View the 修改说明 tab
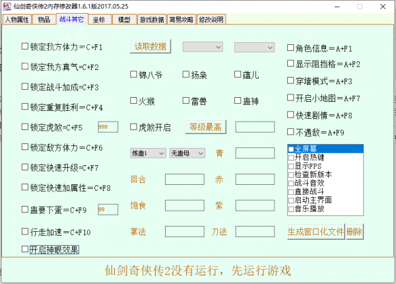 (211, 19)
